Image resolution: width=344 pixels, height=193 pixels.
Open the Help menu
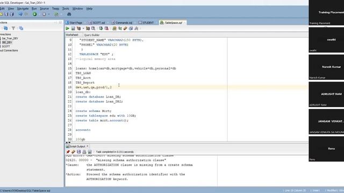coord(89,9)
